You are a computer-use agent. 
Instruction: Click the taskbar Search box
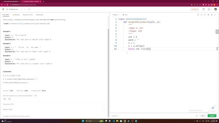[92, 121]
